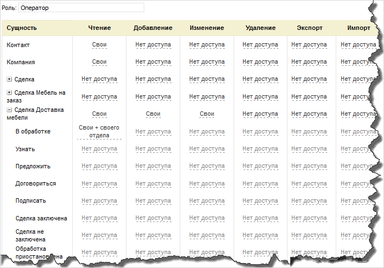Set В обработке Изменение access

(207, 131)
